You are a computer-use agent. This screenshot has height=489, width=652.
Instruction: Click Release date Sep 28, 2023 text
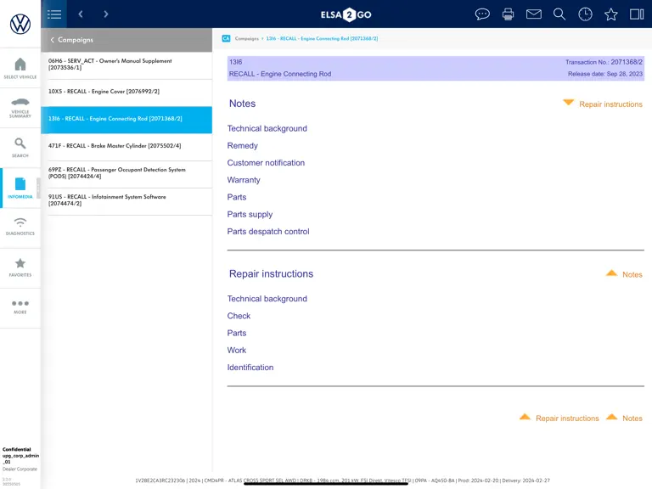click(x=605, y=74)
